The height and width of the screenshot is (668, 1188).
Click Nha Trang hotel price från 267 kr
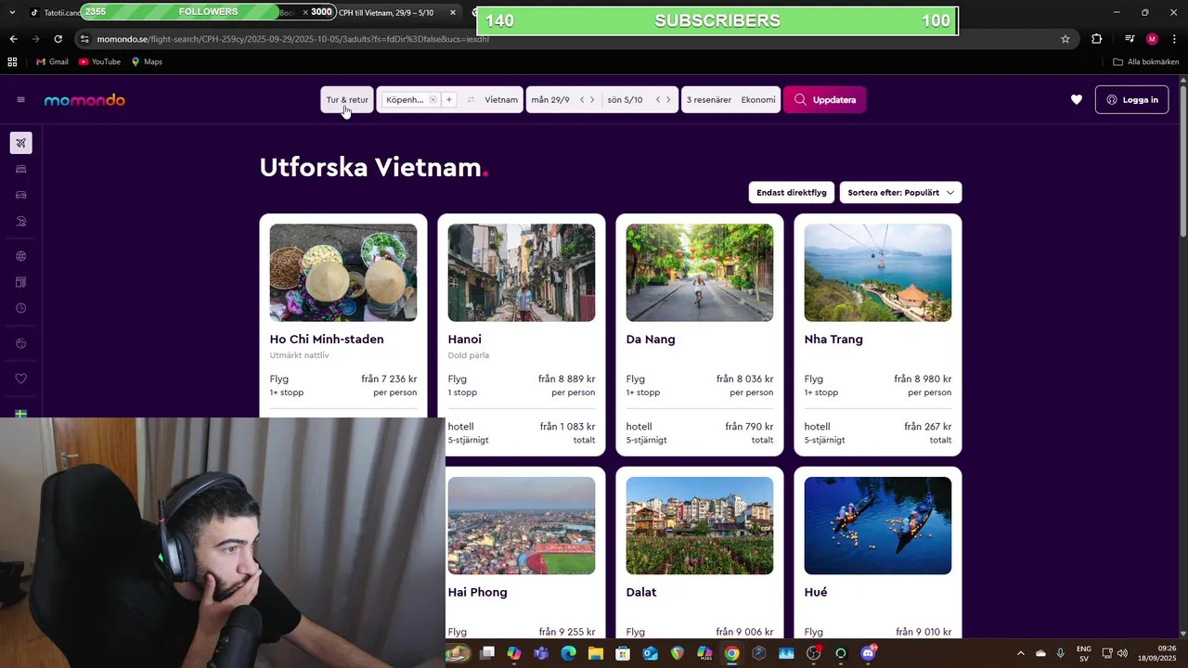click(927, 427)
